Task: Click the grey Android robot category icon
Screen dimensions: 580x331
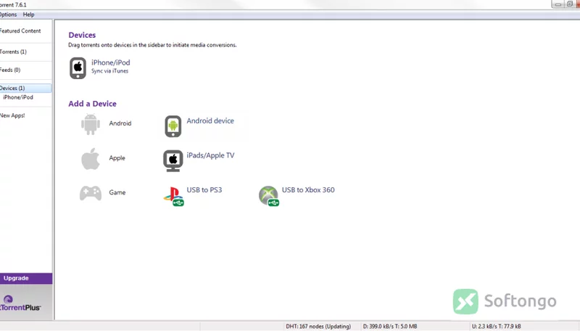Action: [90, 124]
